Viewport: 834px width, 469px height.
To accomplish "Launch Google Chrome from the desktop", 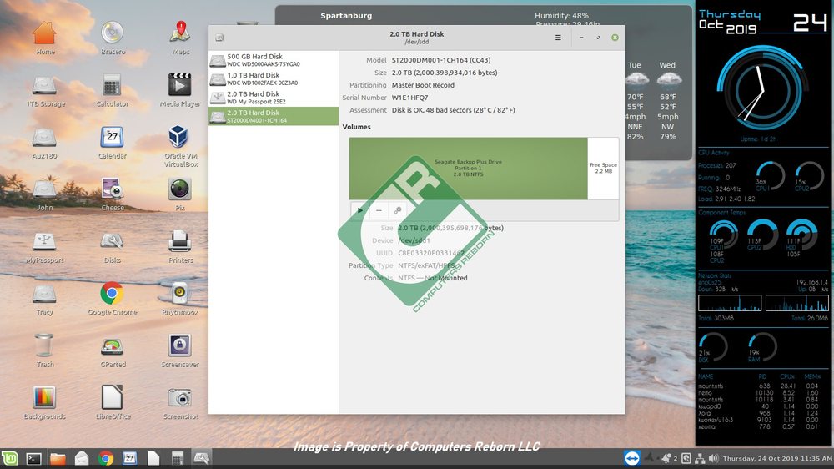I will click(x=113, y=297).
